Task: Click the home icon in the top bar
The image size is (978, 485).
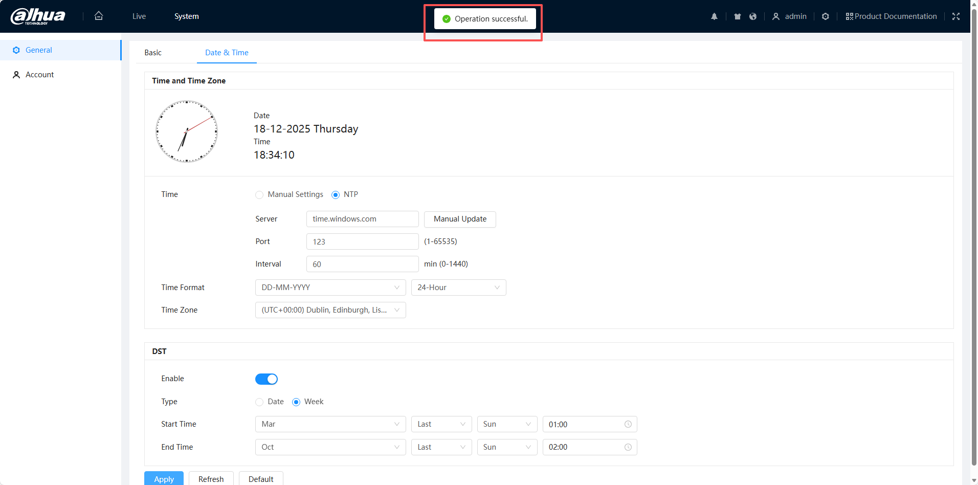Action: pos(99,16)
